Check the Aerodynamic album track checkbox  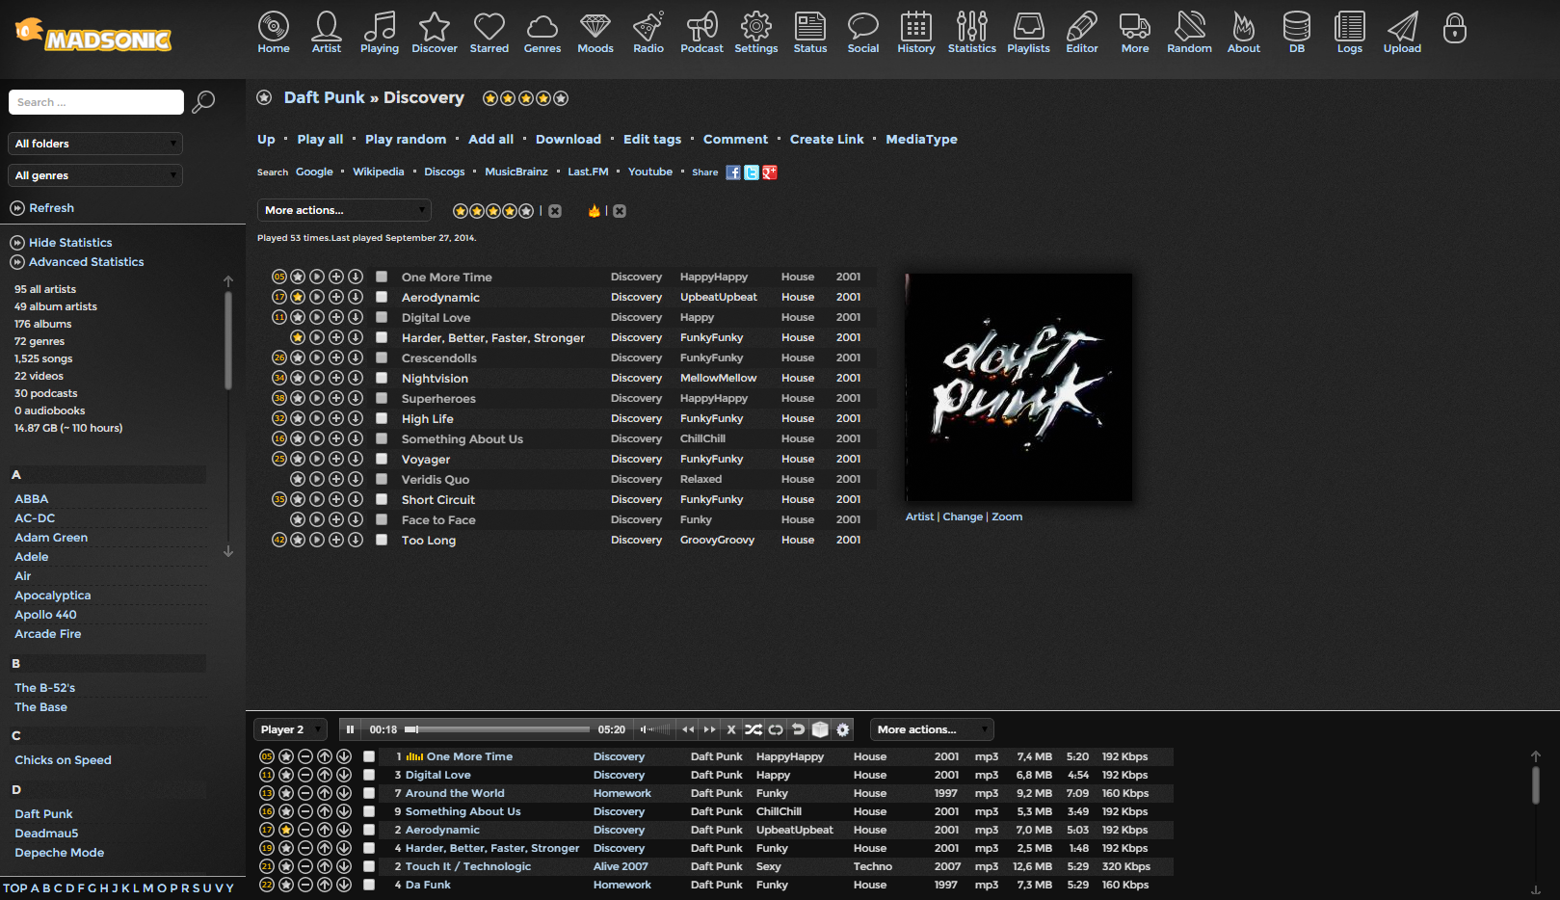coord(382,297)
